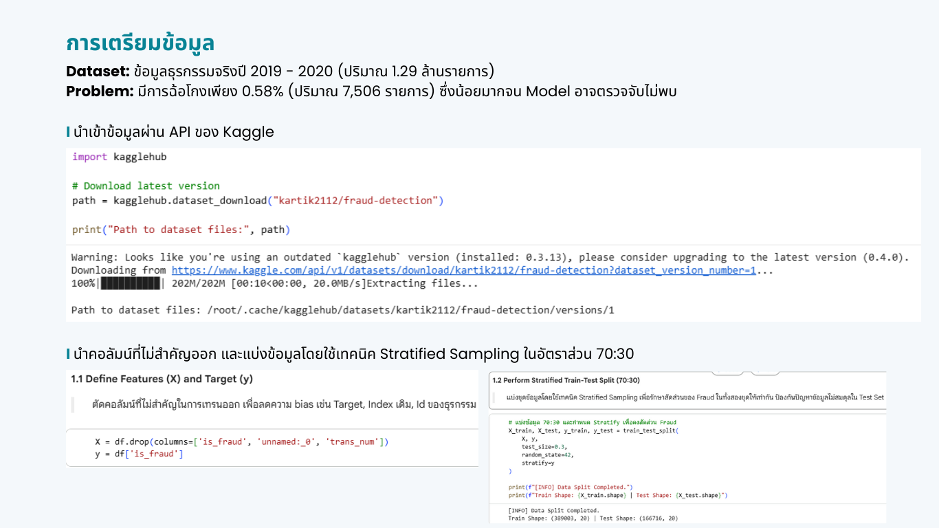This screenshot has height=528, width=939.
Task: Click the "Path to dataset files: /root/.cache" output
Action: (x=342, y=310)
